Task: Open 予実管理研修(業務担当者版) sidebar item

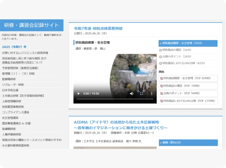Action: (x=20, y=68)
